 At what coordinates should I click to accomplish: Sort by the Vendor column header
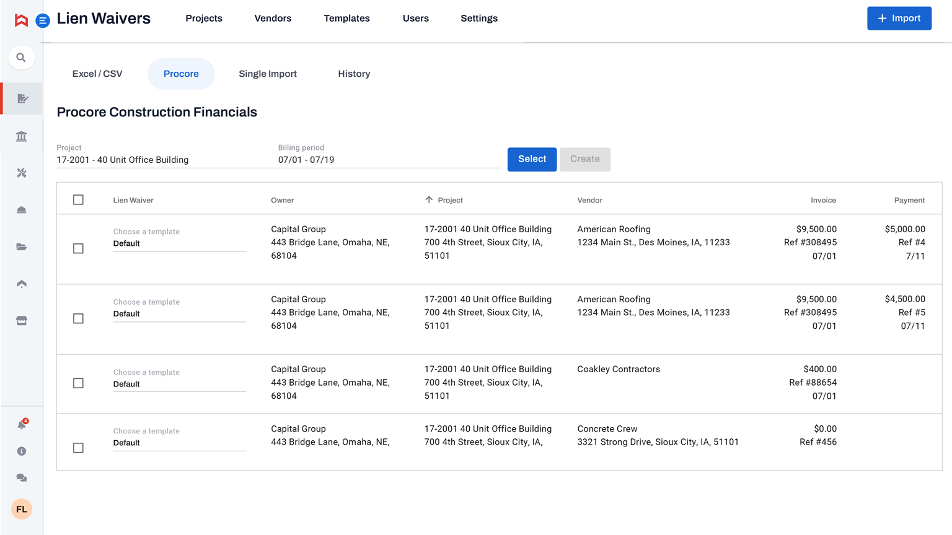tap(590, 200)
